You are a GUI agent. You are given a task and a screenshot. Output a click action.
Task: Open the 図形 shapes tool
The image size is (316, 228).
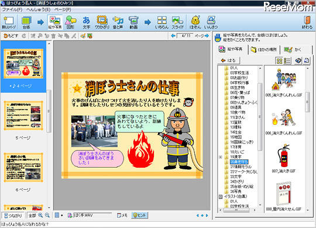70,22
